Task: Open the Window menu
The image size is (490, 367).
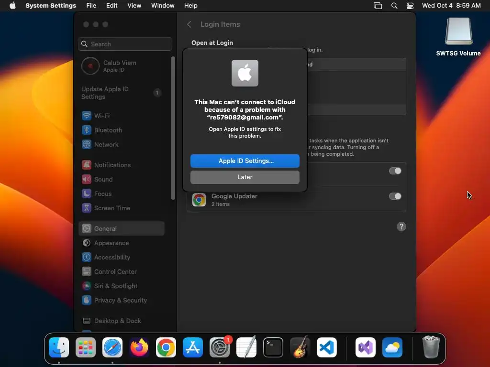Action: (x=163, y=6)
